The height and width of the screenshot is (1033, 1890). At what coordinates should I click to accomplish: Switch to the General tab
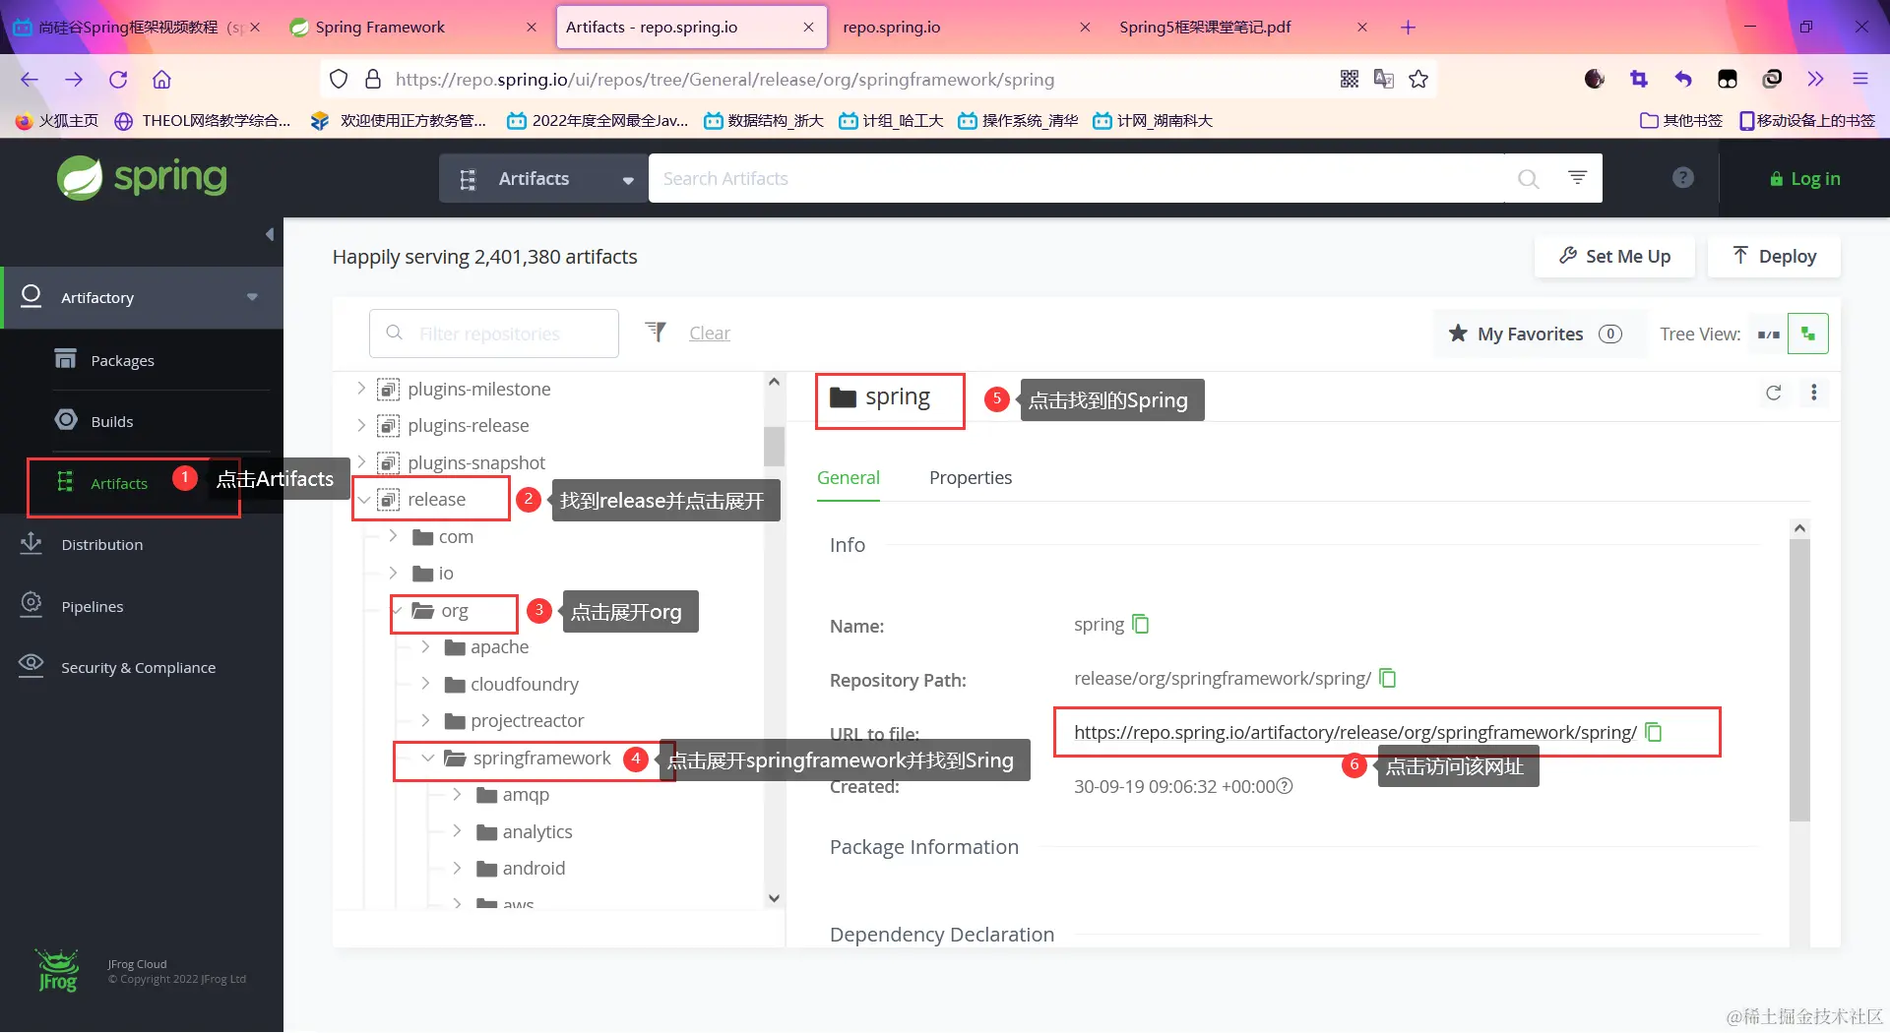[x=848, y=478]
